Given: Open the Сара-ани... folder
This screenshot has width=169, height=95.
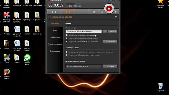Looking at the screenshot, I should pos(37,16).
